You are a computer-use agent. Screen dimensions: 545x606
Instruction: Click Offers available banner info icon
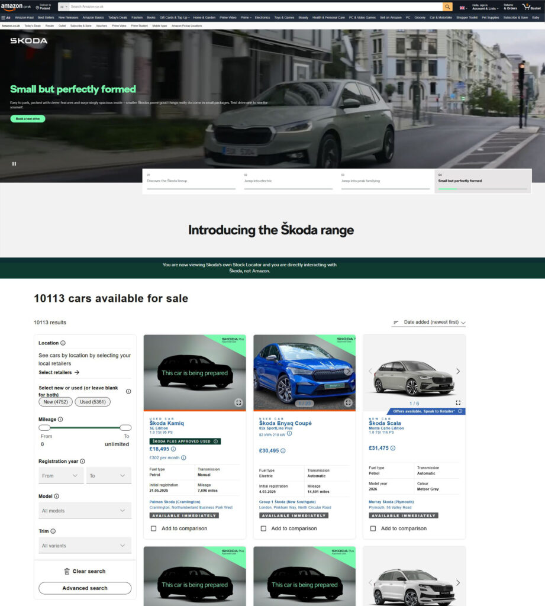(x=460, y=411)
